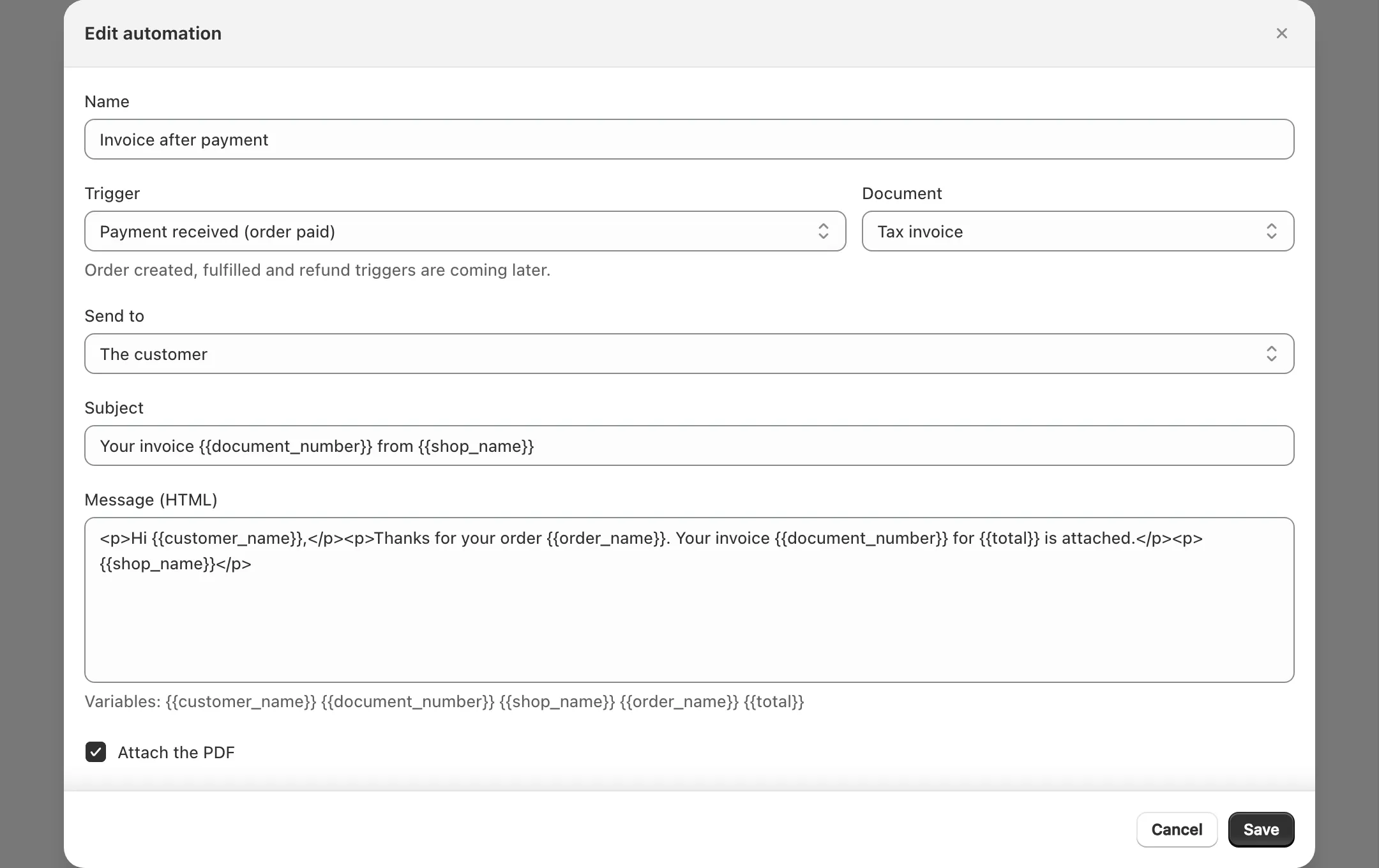Click inside the Message (HTML) textarea
Image resolution: width=1379 pixels, height=868 pixels.
(x=689, y=600)
